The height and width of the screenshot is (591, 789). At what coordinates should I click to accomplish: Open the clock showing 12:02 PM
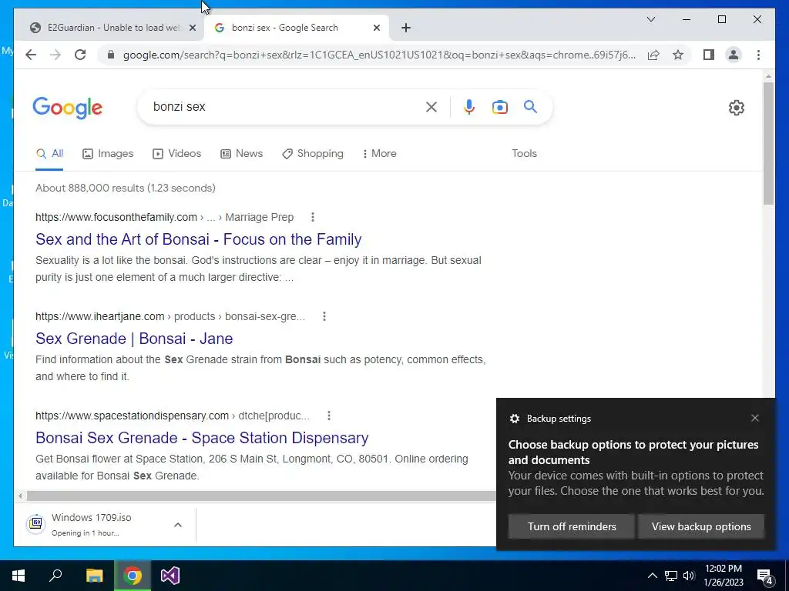[x=724, y=576]
